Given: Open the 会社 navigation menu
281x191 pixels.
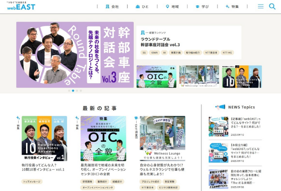Looking at the screenshot, I should pyautogui.click(x=112, y=6).
